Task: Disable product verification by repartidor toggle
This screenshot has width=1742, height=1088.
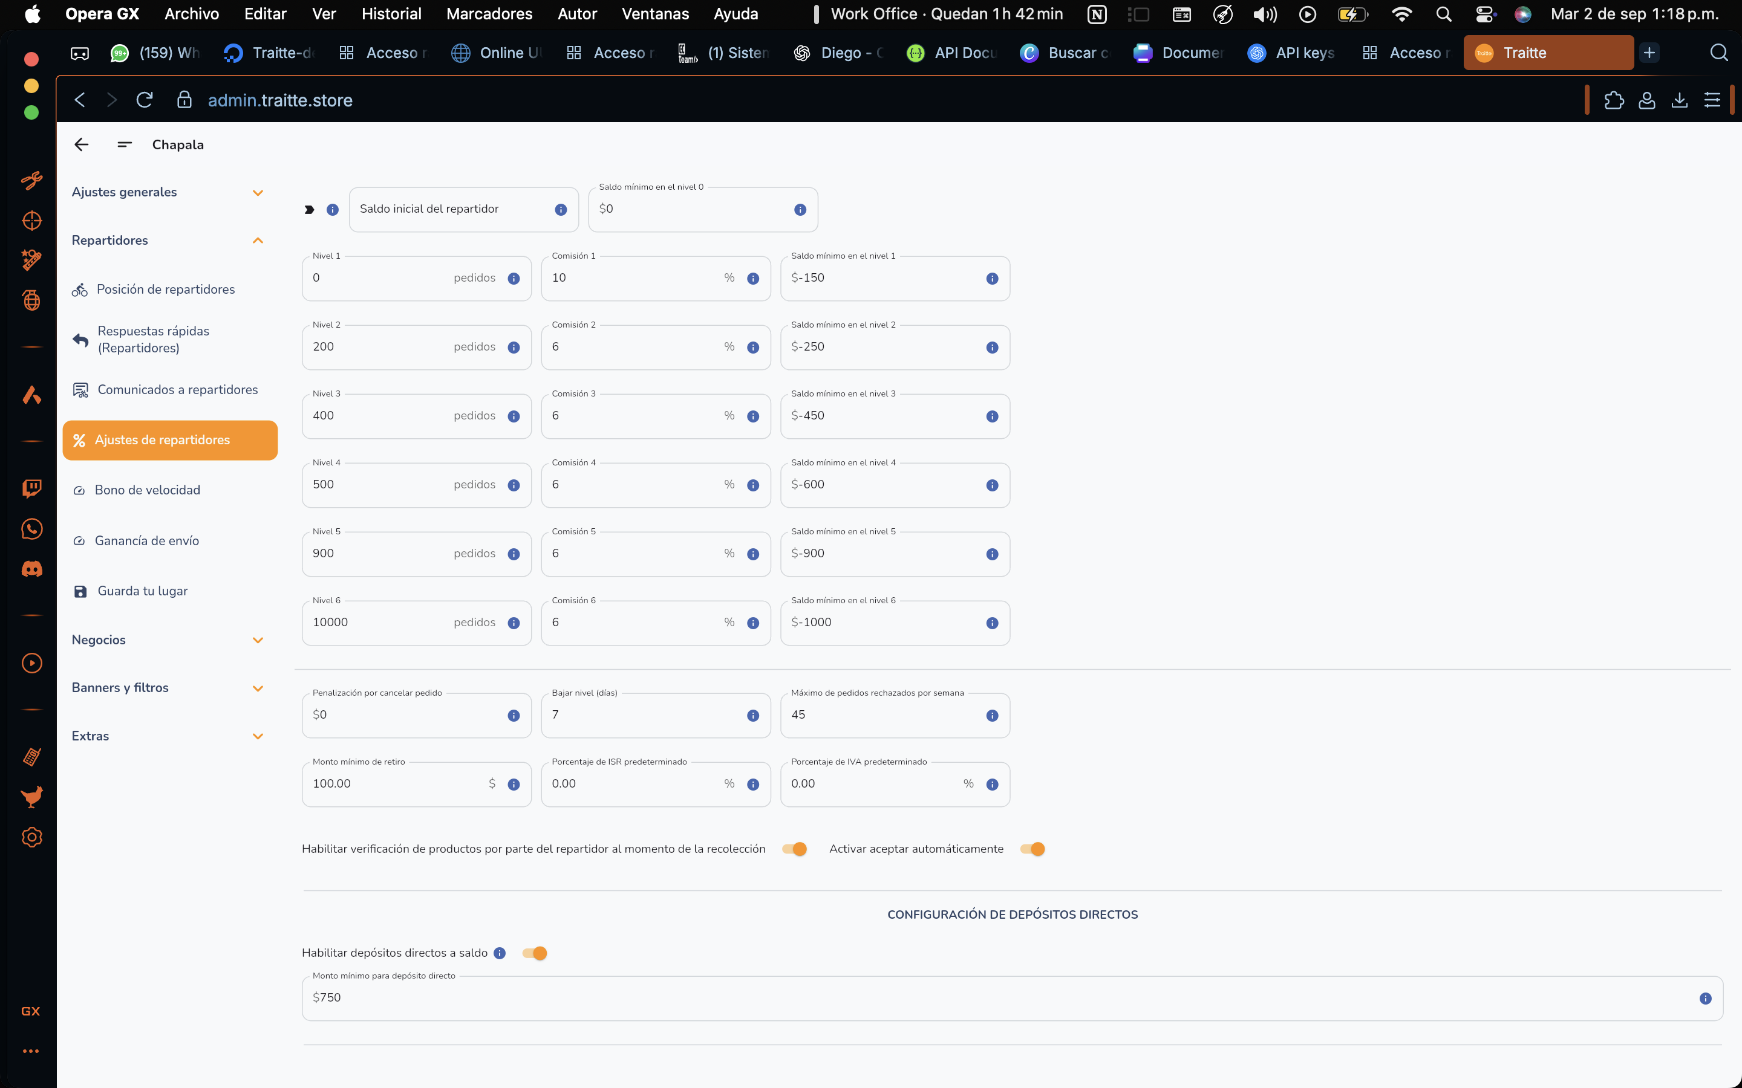Action: [x=795, y=849]
